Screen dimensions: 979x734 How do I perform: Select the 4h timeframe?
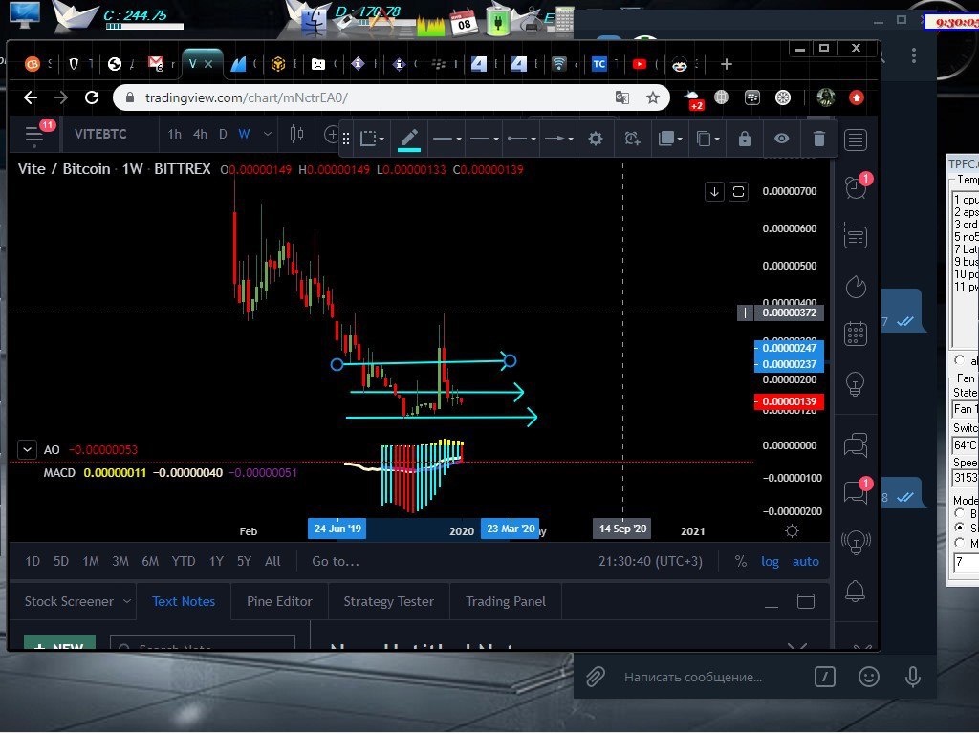pos(200,134)
